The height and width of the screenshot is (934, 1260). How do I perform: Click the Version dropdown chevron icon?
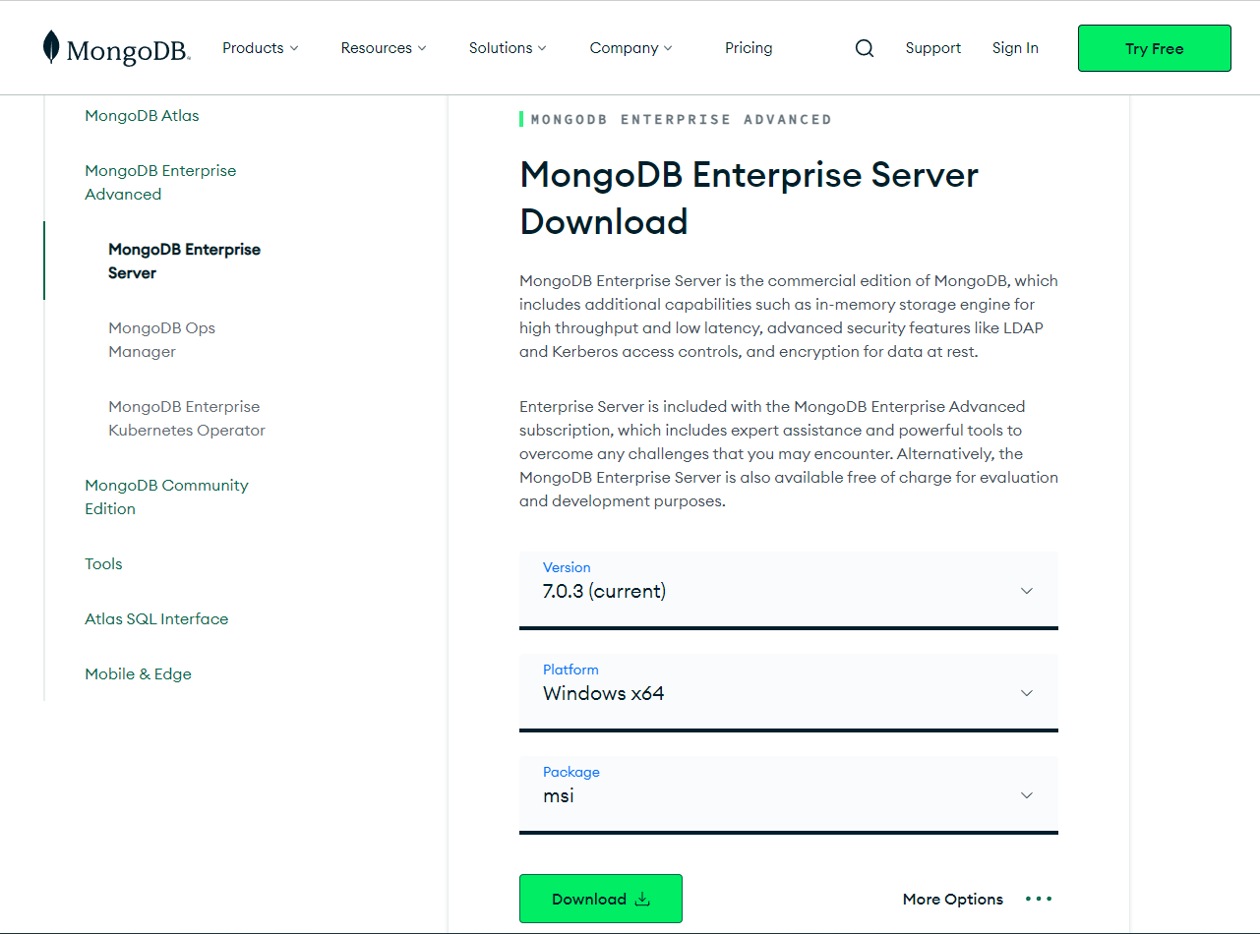click(x=1026, y=591)
